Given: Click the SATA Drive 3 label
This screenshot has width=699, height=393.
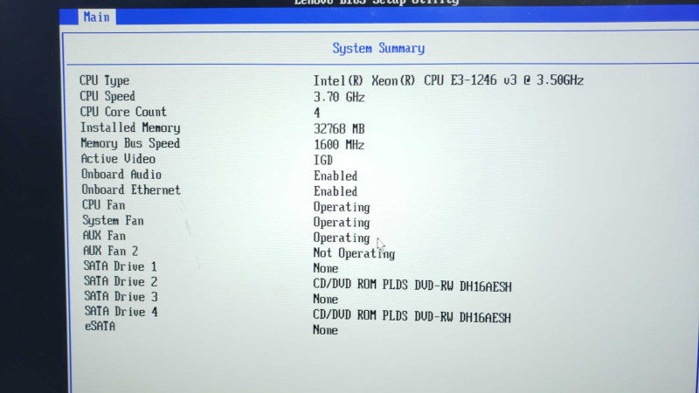Looking at the screenshot, I should point(121,297).
